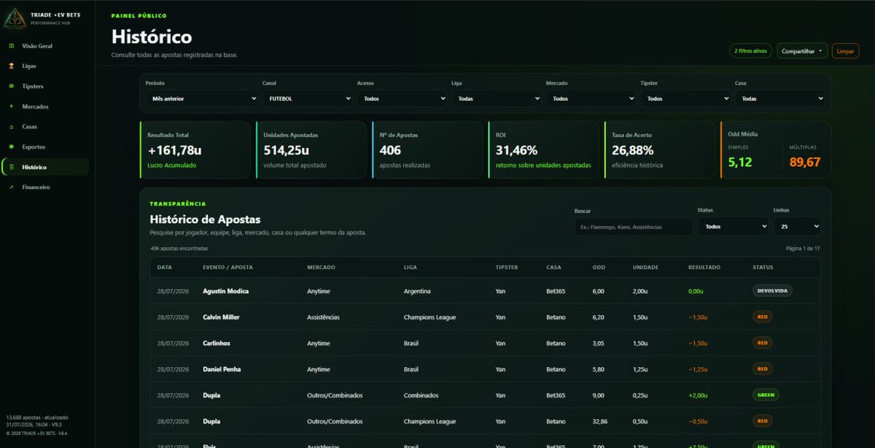Click the 6,20 odd in the Calvin Miller row
The width and height of the screenshot is (875, 448).
point(598,317)
